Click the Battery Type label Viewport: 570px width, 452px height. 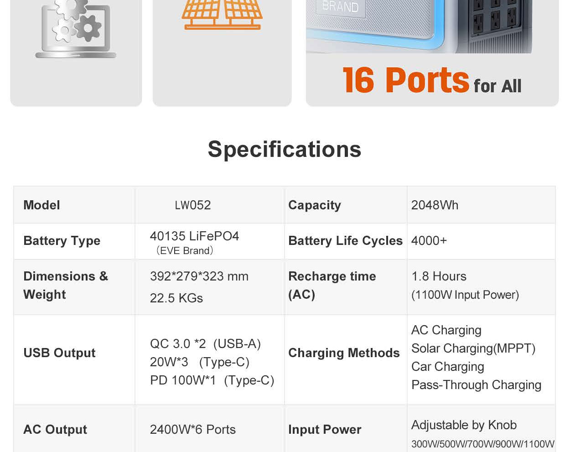pyautogui.click(x=62, y=241)
